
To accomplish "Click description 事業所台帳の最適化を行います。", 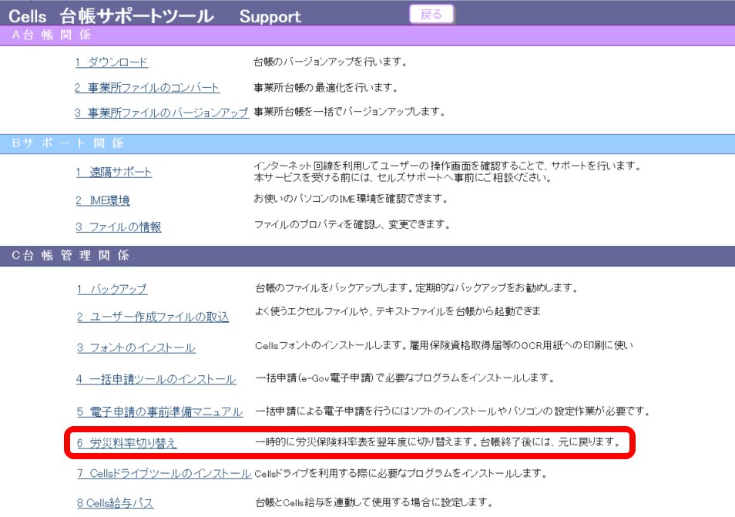I will pyautogui.click(x=326, y=88).
